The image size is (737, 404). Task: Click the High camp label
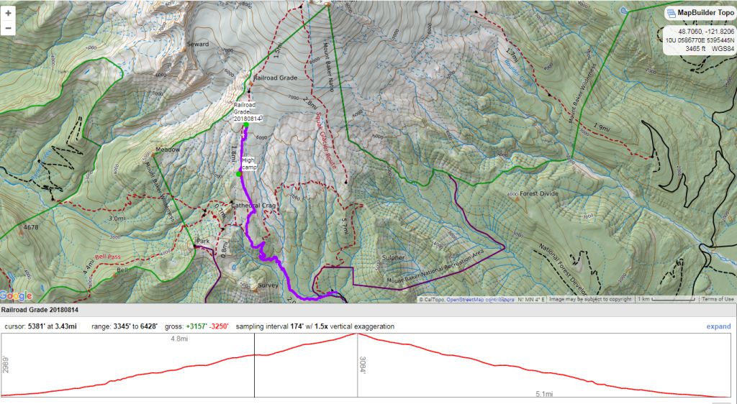(249, 163)
